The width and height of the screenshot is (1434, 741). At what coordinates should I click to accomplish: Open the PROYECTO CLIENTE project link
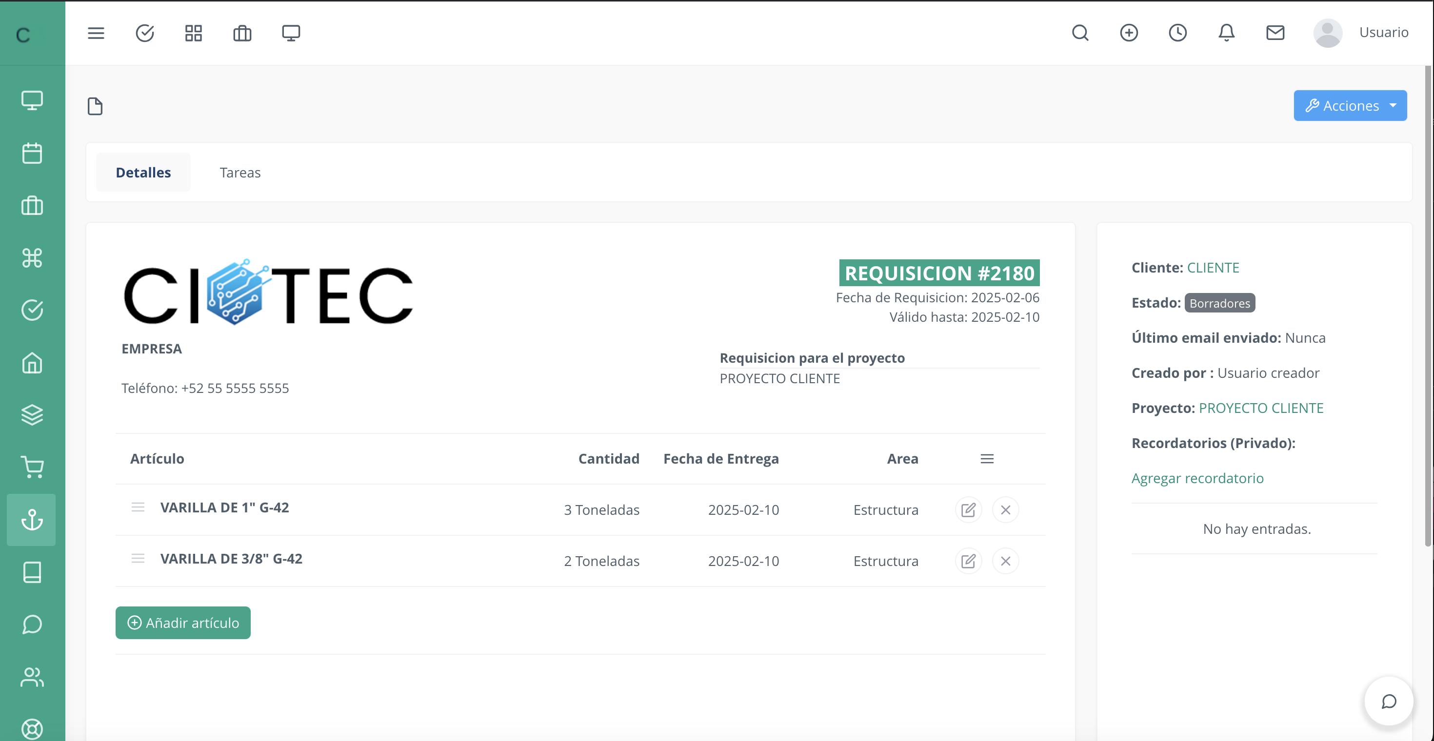(x=1261, y=408)
